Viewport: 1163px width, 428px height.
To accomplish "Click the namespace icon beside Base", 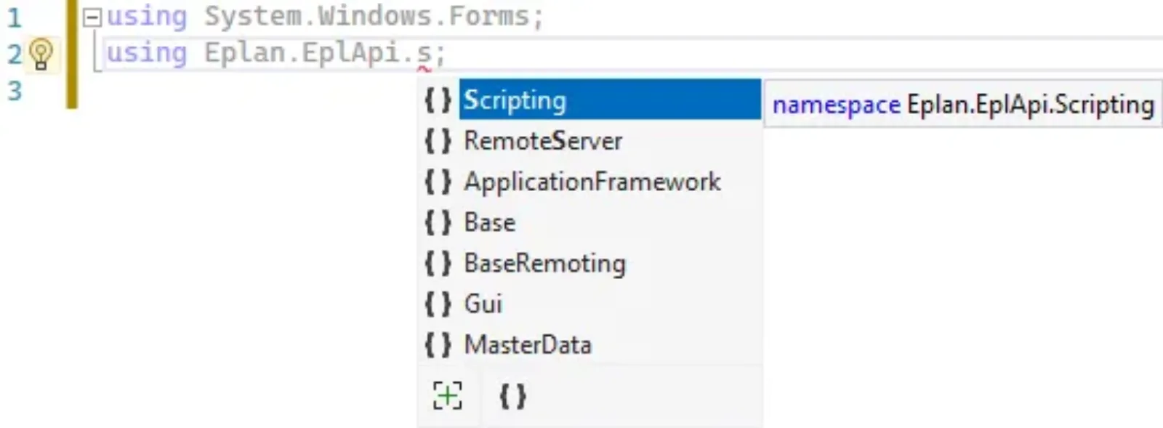I will tap(438, 222).
